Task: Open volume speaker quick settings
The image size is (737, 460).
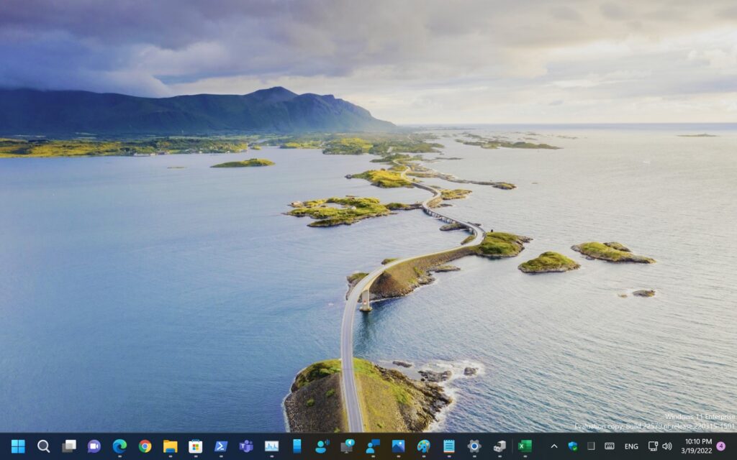Action: point(666,446)
